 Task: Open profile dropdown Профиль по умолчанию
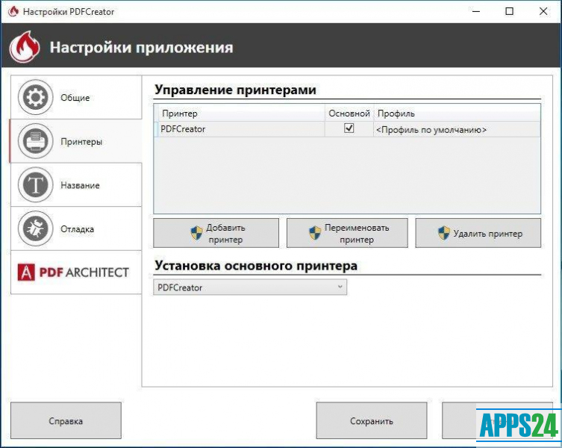tap(457, 129)
